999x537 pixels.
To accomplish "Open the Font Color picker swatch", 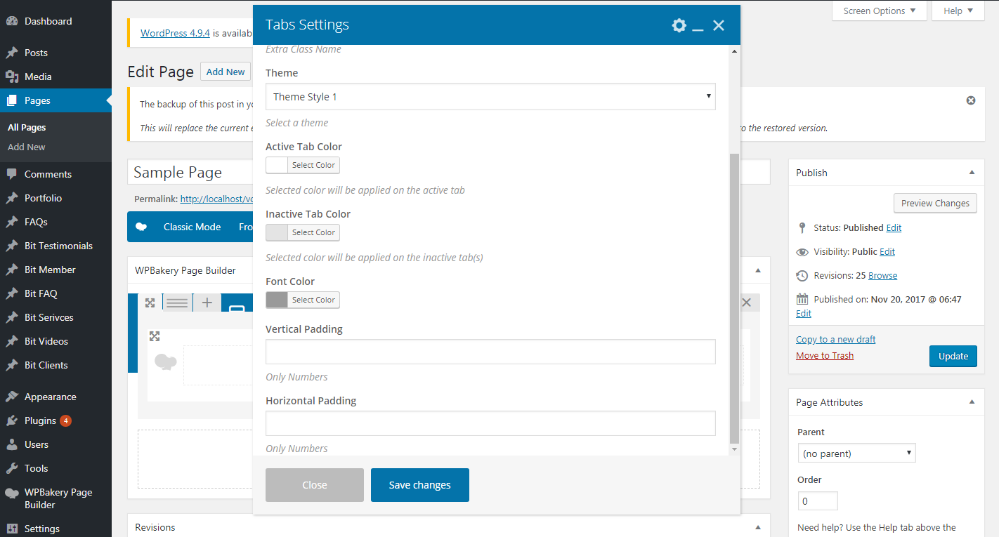I will (277, 300).
